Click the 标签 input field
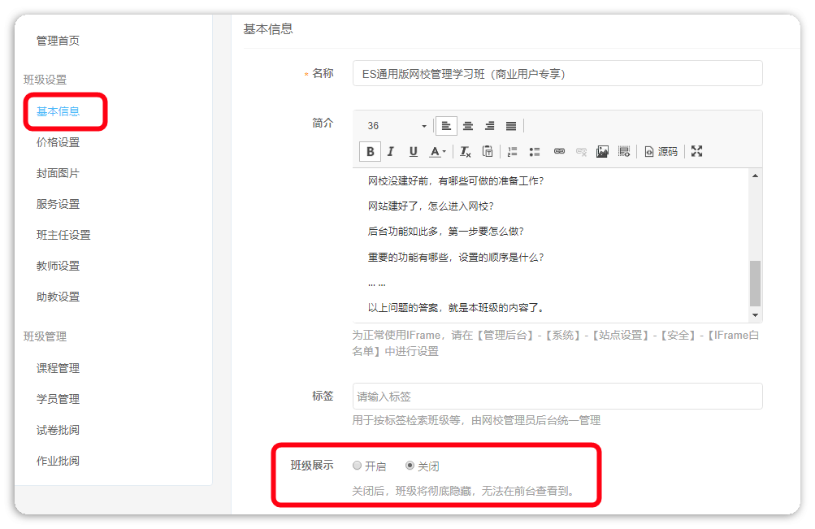 557,397
